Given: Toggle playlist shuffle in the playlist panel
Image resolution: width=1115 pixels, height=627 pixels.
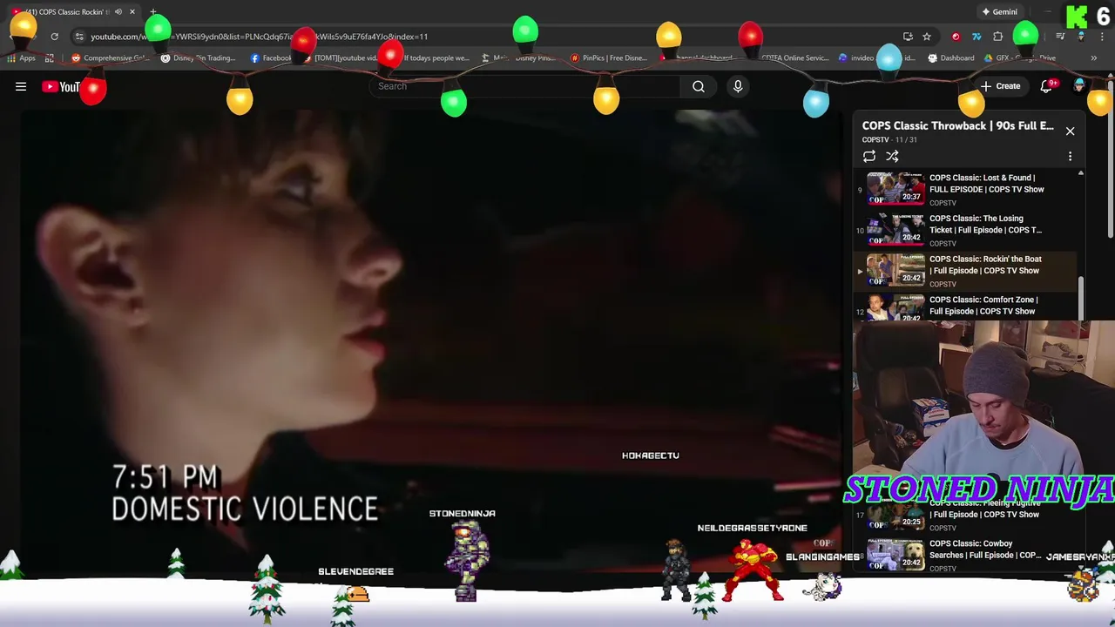Looking at the screenshot, I should click(x=892, y=157).
